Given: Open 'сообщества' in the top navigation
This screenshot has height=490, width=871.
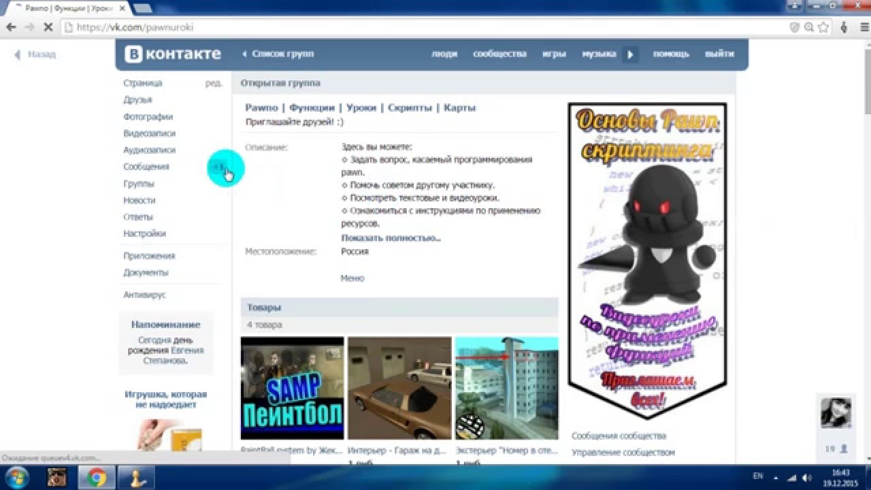Looking at the screenshot, I should point(500,54).
